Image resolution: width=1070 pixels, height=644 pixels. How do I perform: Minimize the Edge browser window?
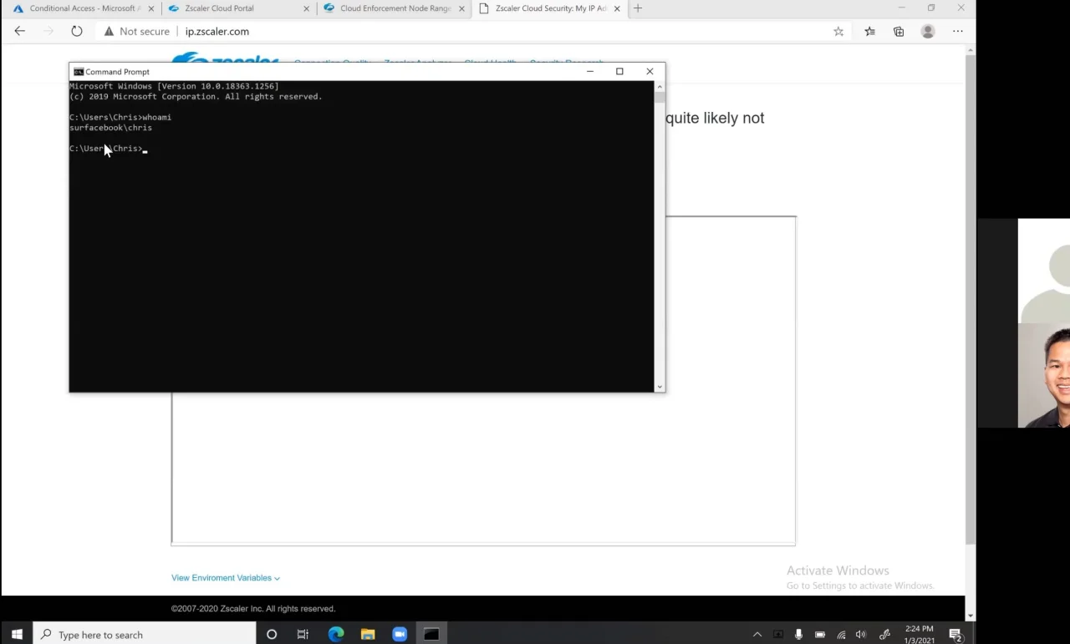pos(901,8)
